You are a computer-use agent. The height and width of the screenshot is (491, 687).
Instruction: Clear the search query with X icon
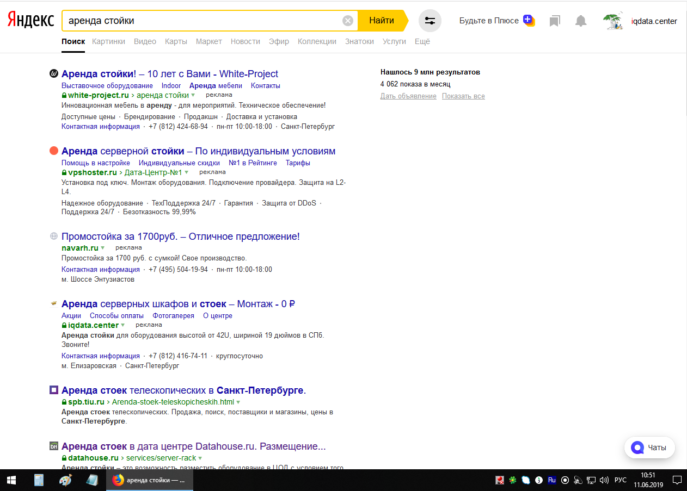348,21
